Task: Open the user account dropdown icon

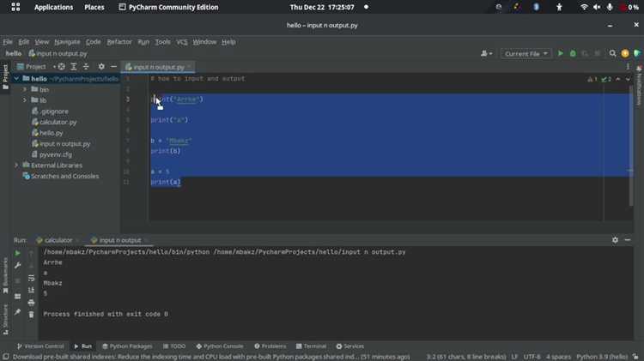Action: [x=486, y=53]
